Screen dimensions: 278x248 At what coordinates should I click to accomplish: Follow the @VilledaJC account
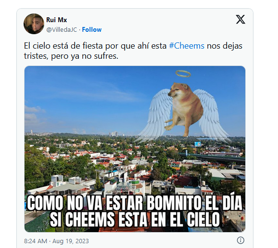pyautogui.click(x=92, y=30)
